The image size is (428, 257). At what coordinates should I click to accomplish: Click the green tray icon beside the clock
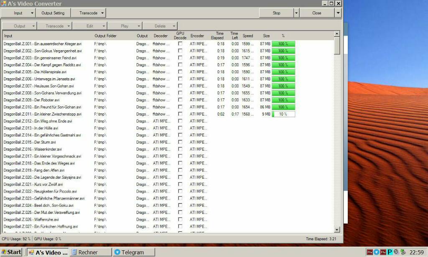(403, 252)
